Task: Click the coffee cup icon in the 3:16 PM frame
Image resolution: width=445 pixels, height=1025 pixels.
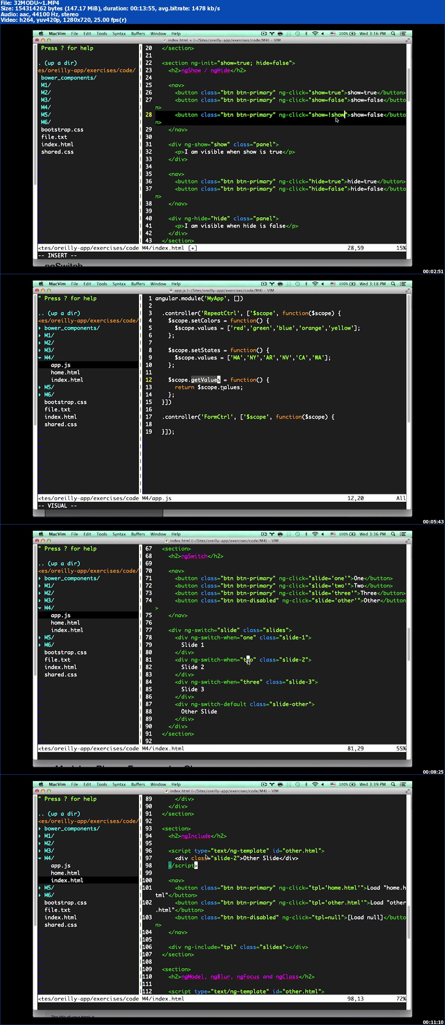Action: [x=280, y=34]
